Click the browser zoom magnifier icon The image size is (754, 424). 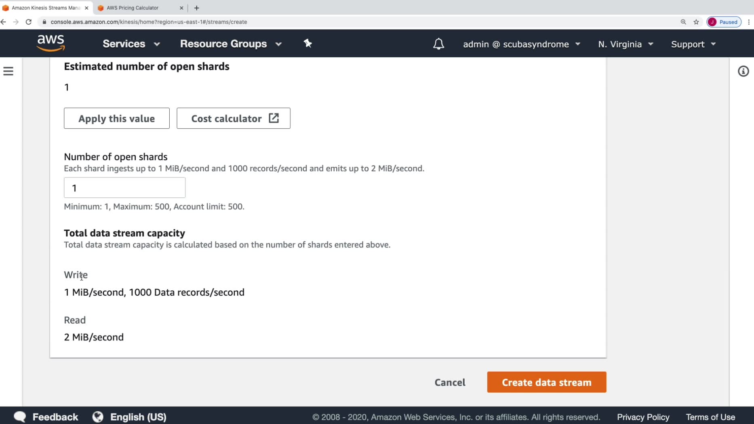[683, 22]
